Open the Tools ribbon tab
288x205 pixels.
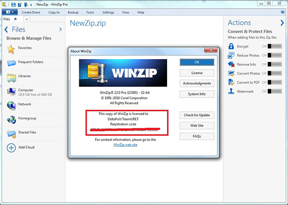[x=90, y=12]
